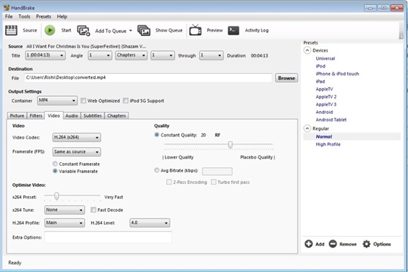Click the Remove preset minus icon
The width and height of the screenshot is (408, 272).
333,244
